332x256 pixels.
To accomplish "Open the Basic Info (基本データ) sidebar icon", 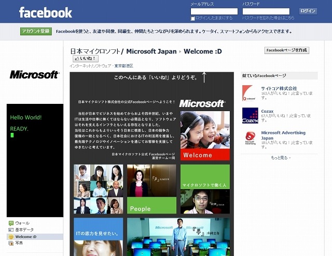I will pos(11,230).
